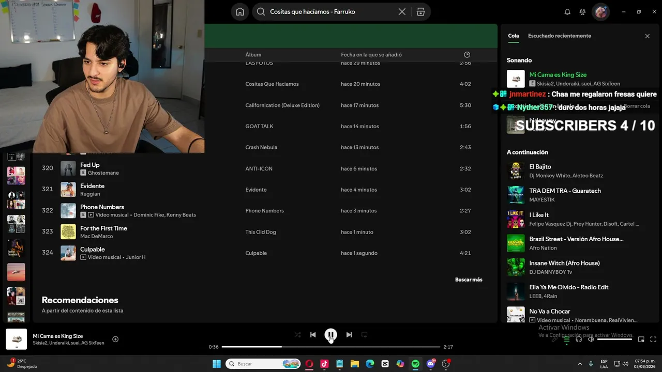Viewport: 662px width, 372px height.
Task: Open Discord from the taskbar
Action: click(x=431, y=364)
